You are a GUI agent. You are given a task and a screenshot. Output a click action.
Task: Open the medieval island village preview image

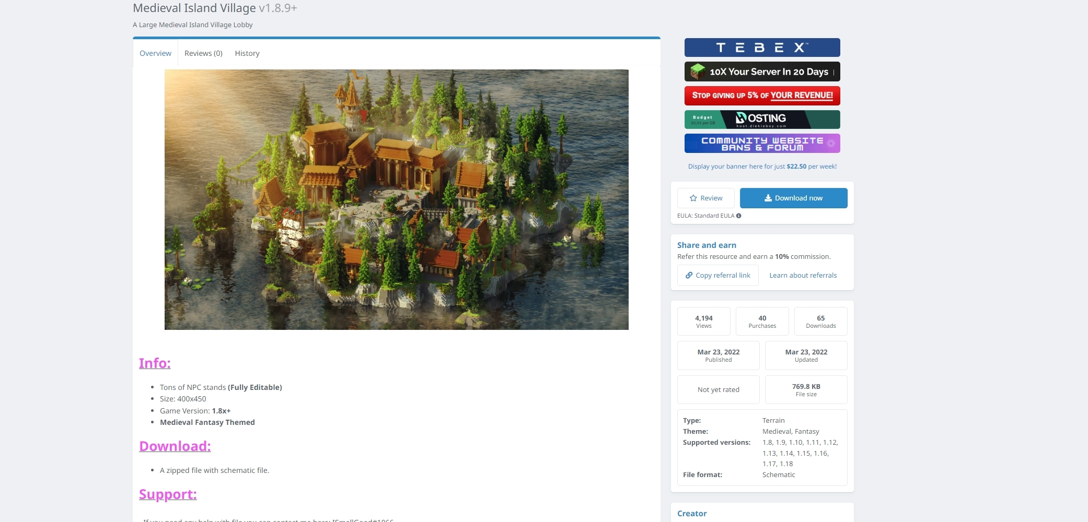click(397, 199)
